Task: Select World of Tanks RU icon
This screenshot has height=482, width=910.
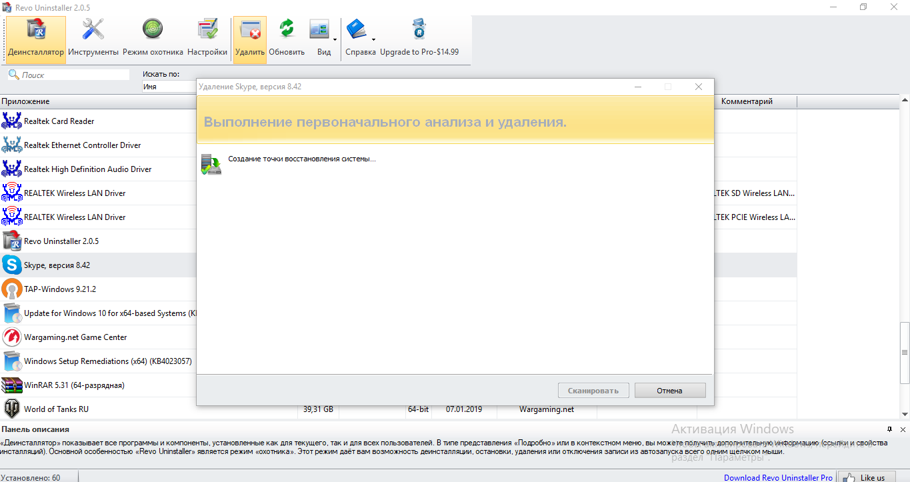Action: (12, 409)
